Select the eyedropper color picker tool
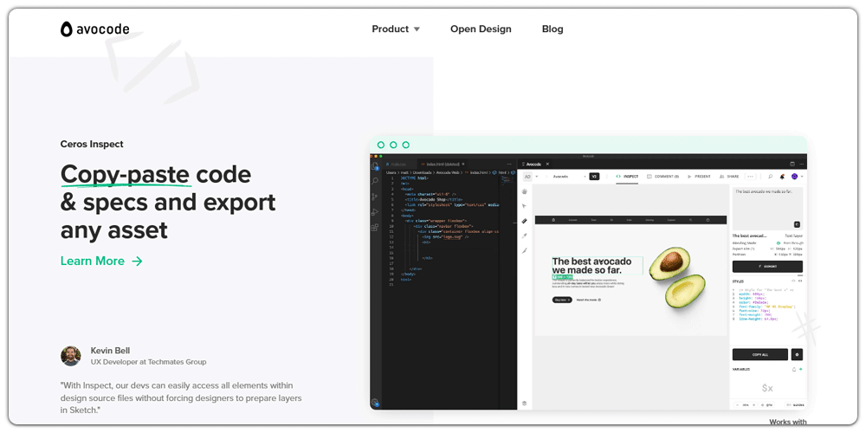The width and height of the screenshot is (866, 433). [525, 236]
